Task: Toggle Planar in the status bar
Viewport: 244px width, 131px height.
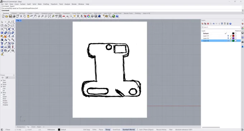Action: pos(101,130)
